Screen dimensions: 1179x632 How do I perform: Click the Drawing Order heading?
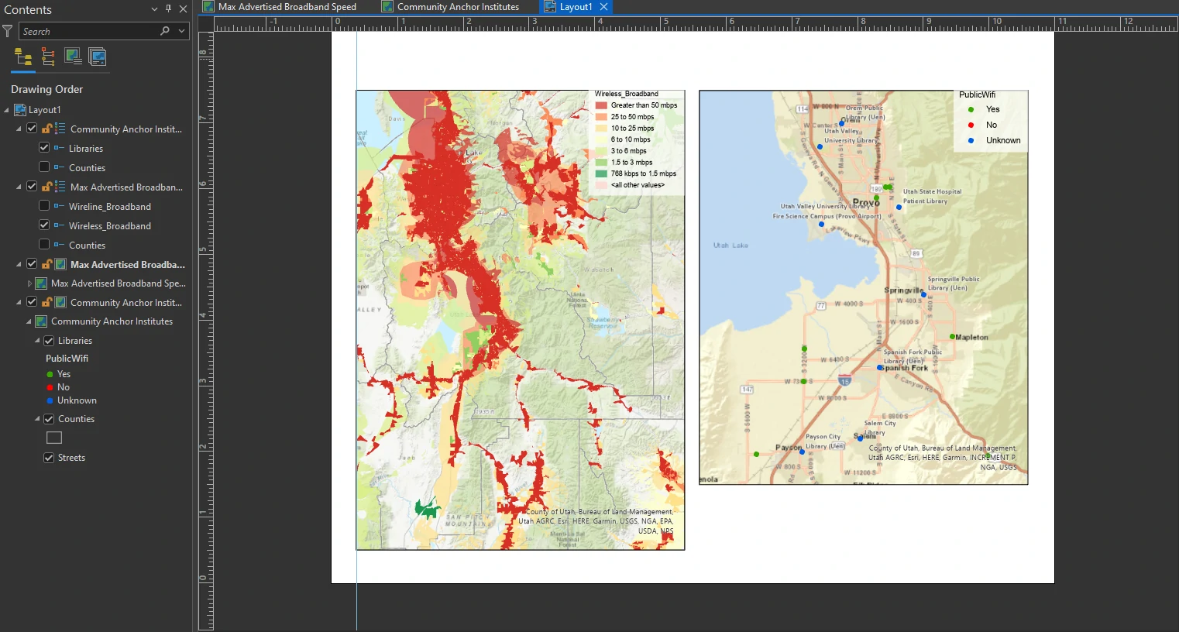click(x=46, y=89)
